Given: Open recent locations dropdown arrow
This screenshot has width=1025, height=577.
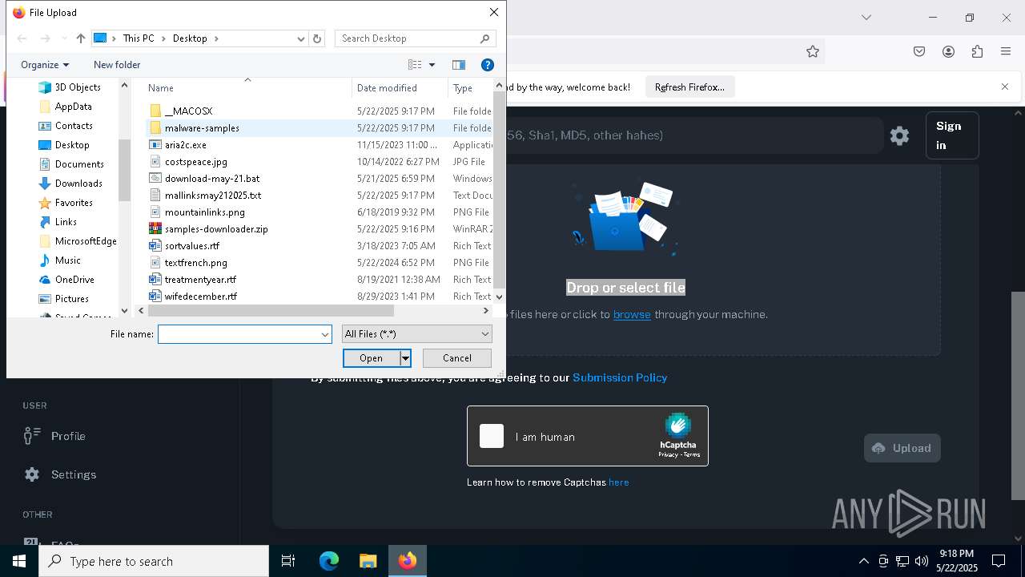Looking at the screenshot, I should click(64, 38).
